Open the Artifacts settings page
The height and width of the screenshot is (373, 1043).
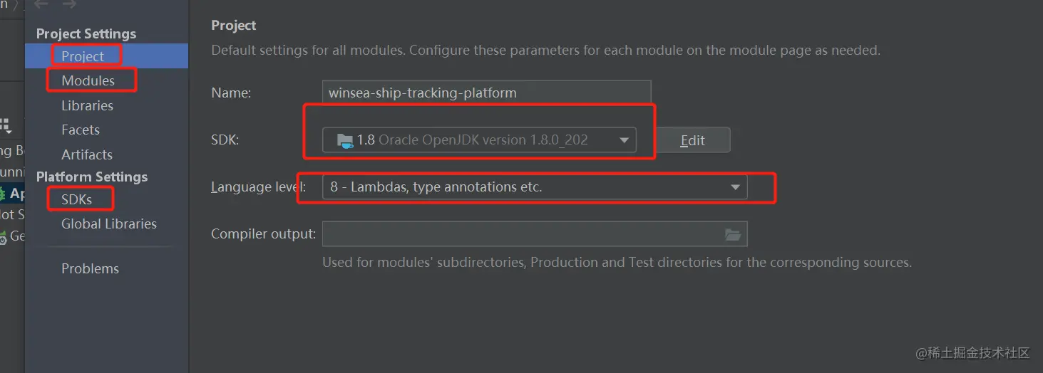(x=87, y=154)
